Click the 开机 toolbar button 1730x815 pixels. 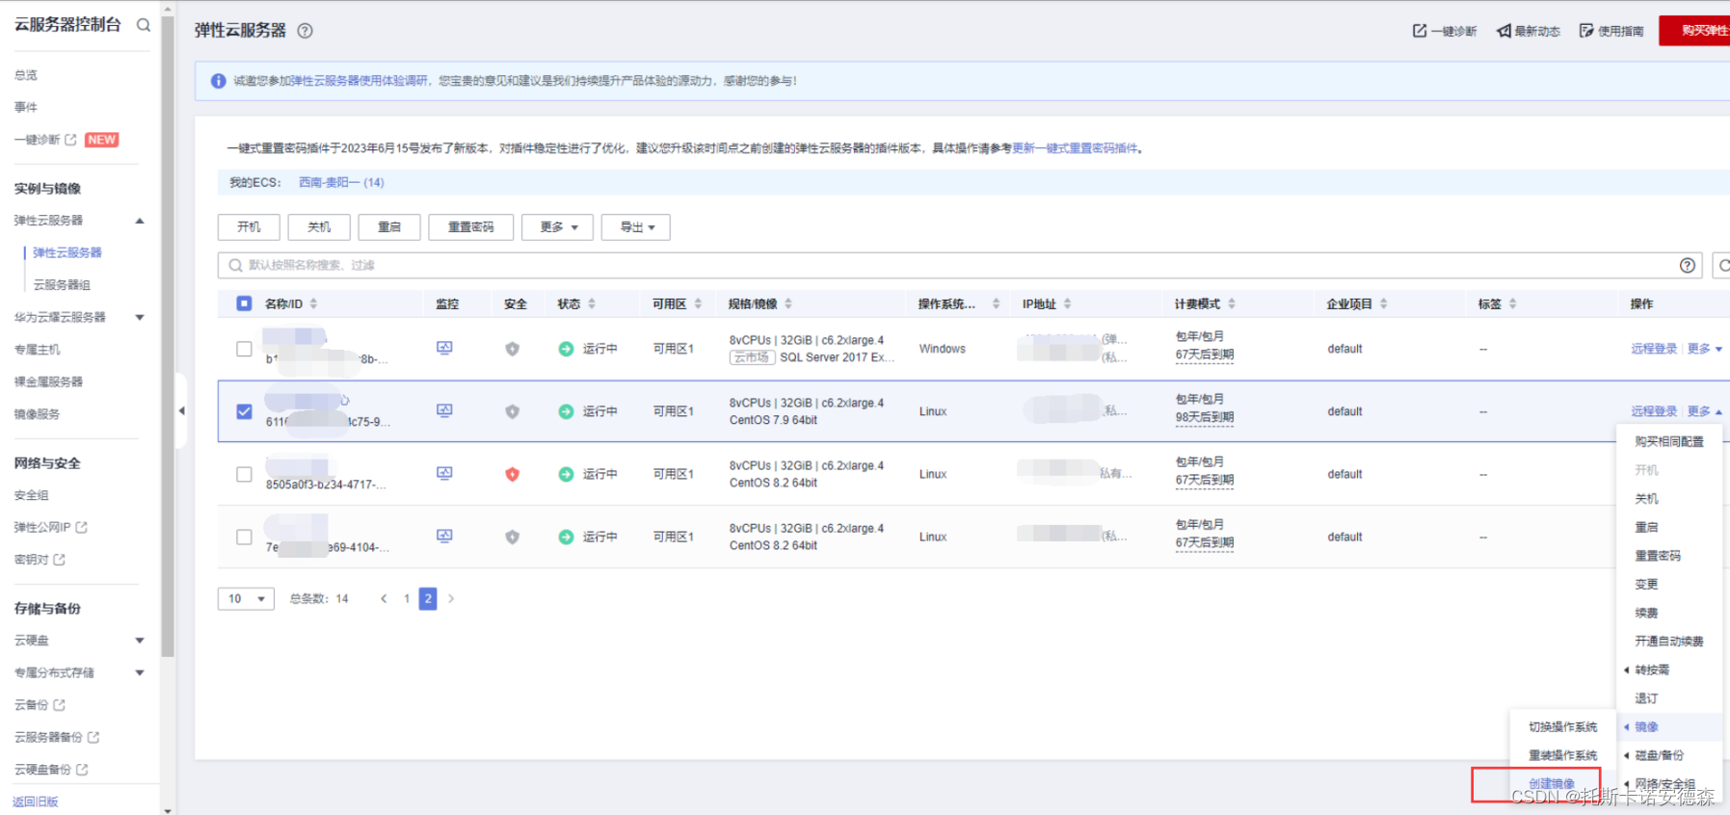(249, 227)
